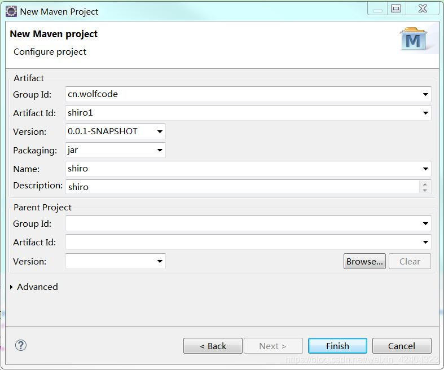Expand the Advanced section

pyautogui.click(x=11, y=287)
